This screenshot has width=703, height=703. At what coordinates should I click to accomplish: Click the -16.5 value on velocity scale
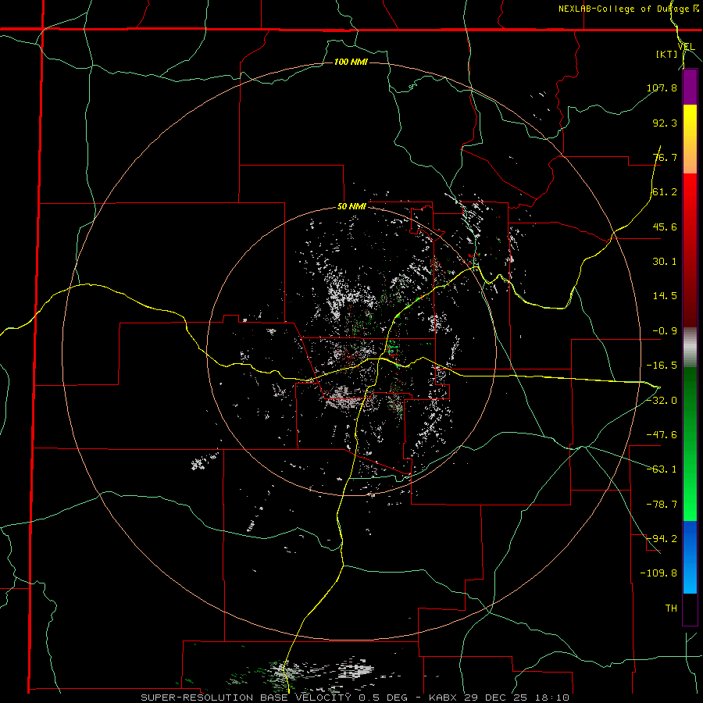(x=662, y=366)
